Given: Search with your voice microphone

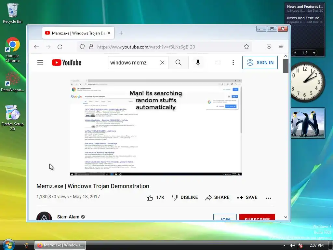Looking at the screenshot, I should (x=198, y=62).
